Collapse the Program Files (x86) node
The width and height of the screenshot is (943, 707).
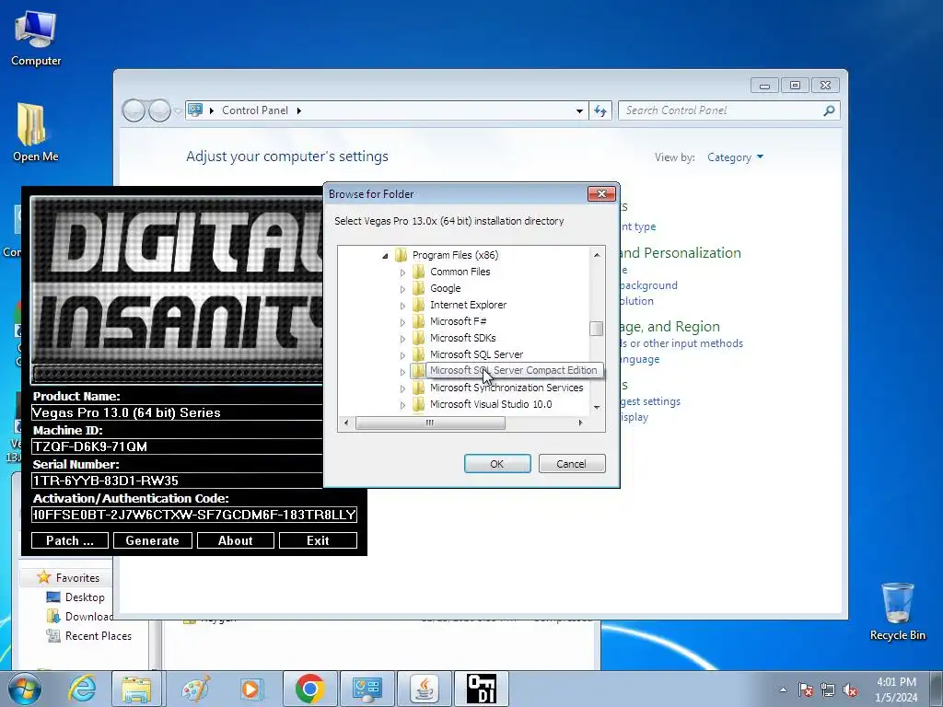(385, 256)
